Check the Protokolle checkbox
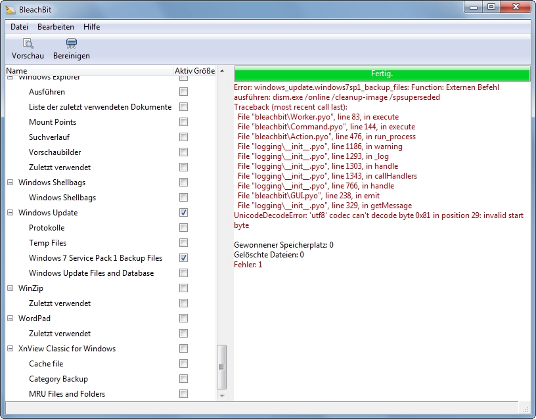 click(x=183, y=228)
